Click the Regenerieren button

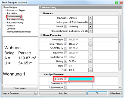(20, 88)
